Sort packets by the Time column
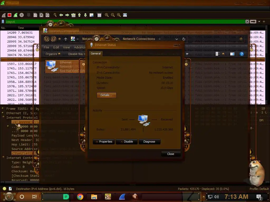Viewport: 270px width, 202px height. click(x=21, y=28)
